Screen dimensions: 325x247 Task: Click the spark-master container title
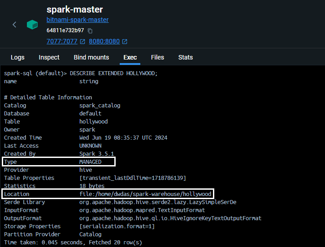point(74,9)
